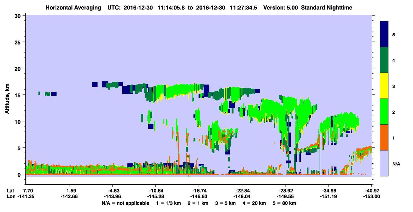Click the legend entry '1 = 1/3 km'
Viewport: 413px width, 212px height.
pos(169,203)
